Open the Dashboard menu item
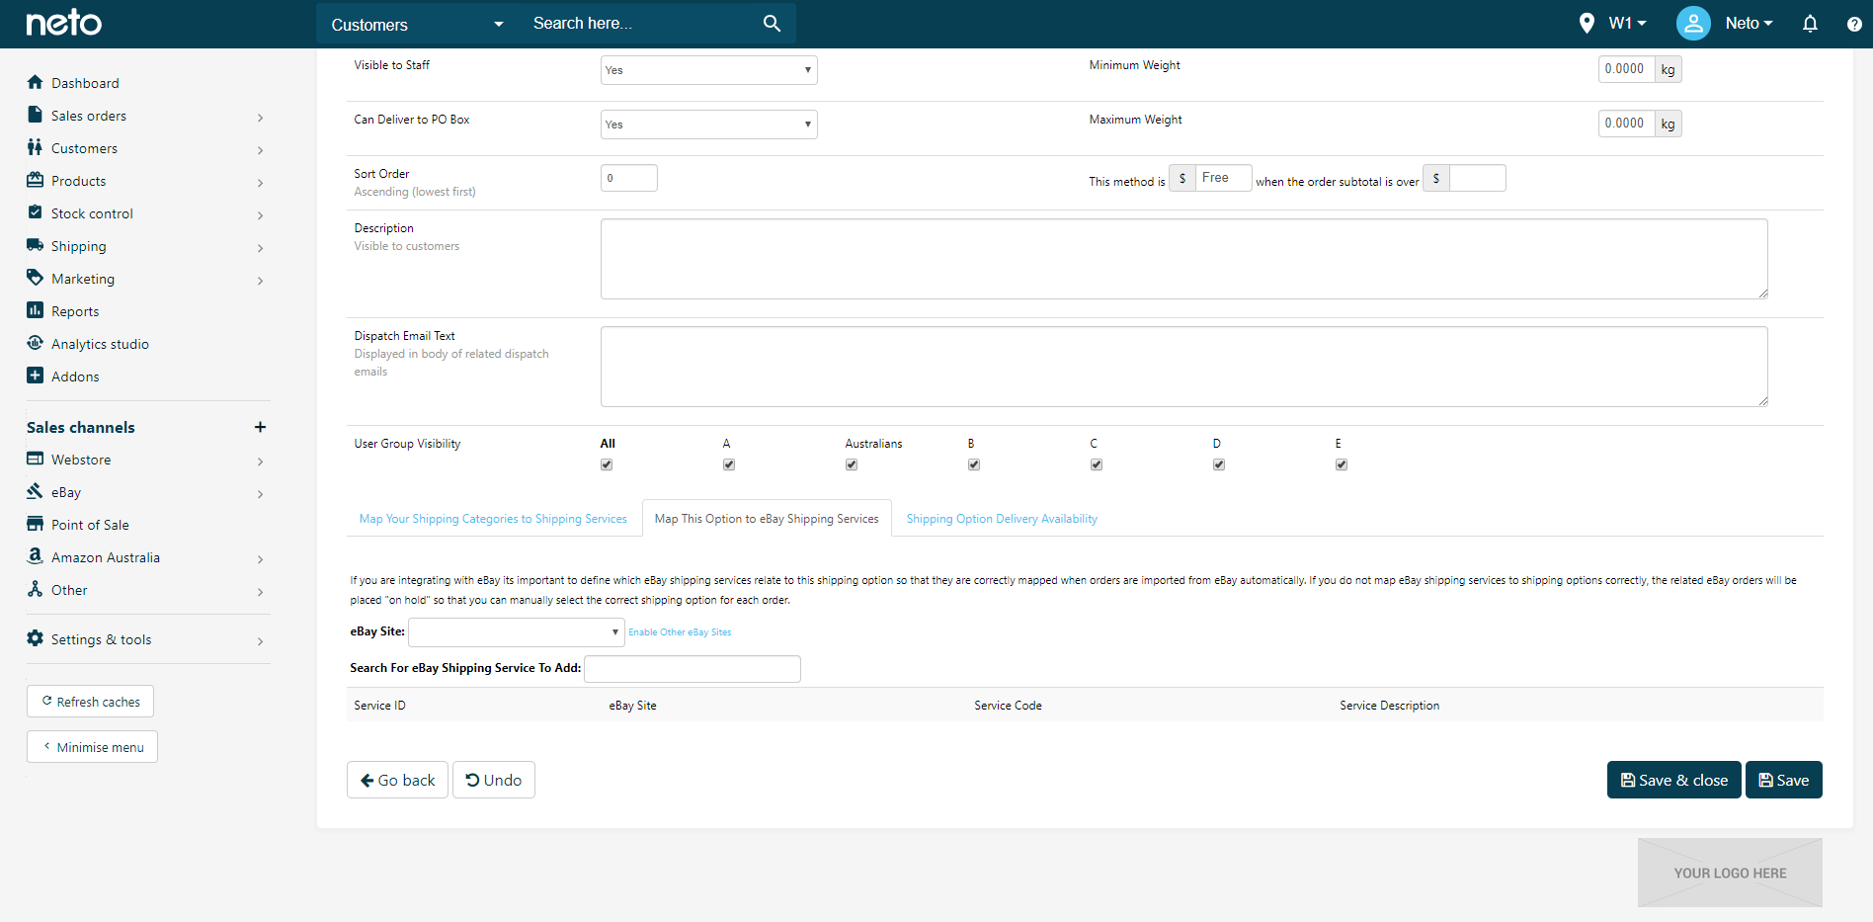The image size is (1873, 922). pos(85,83)
